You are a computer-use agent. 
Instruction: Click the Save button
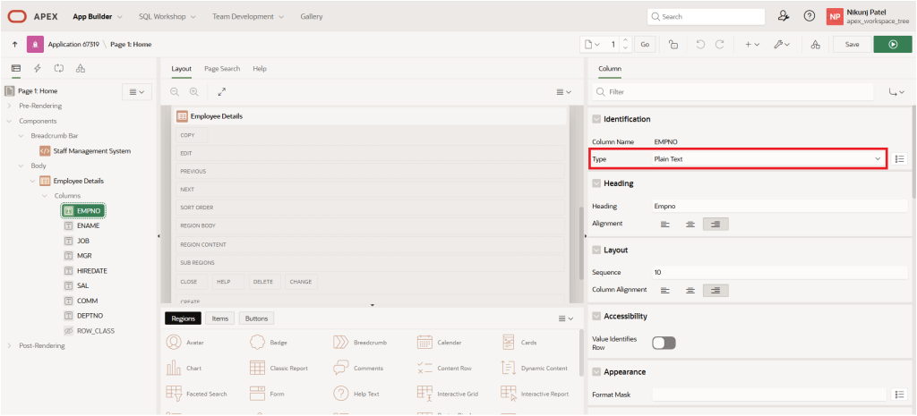tap(852, 44)
